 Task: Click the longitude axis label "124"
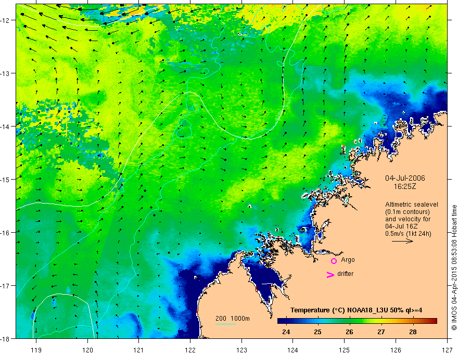[x=293, y=350]
